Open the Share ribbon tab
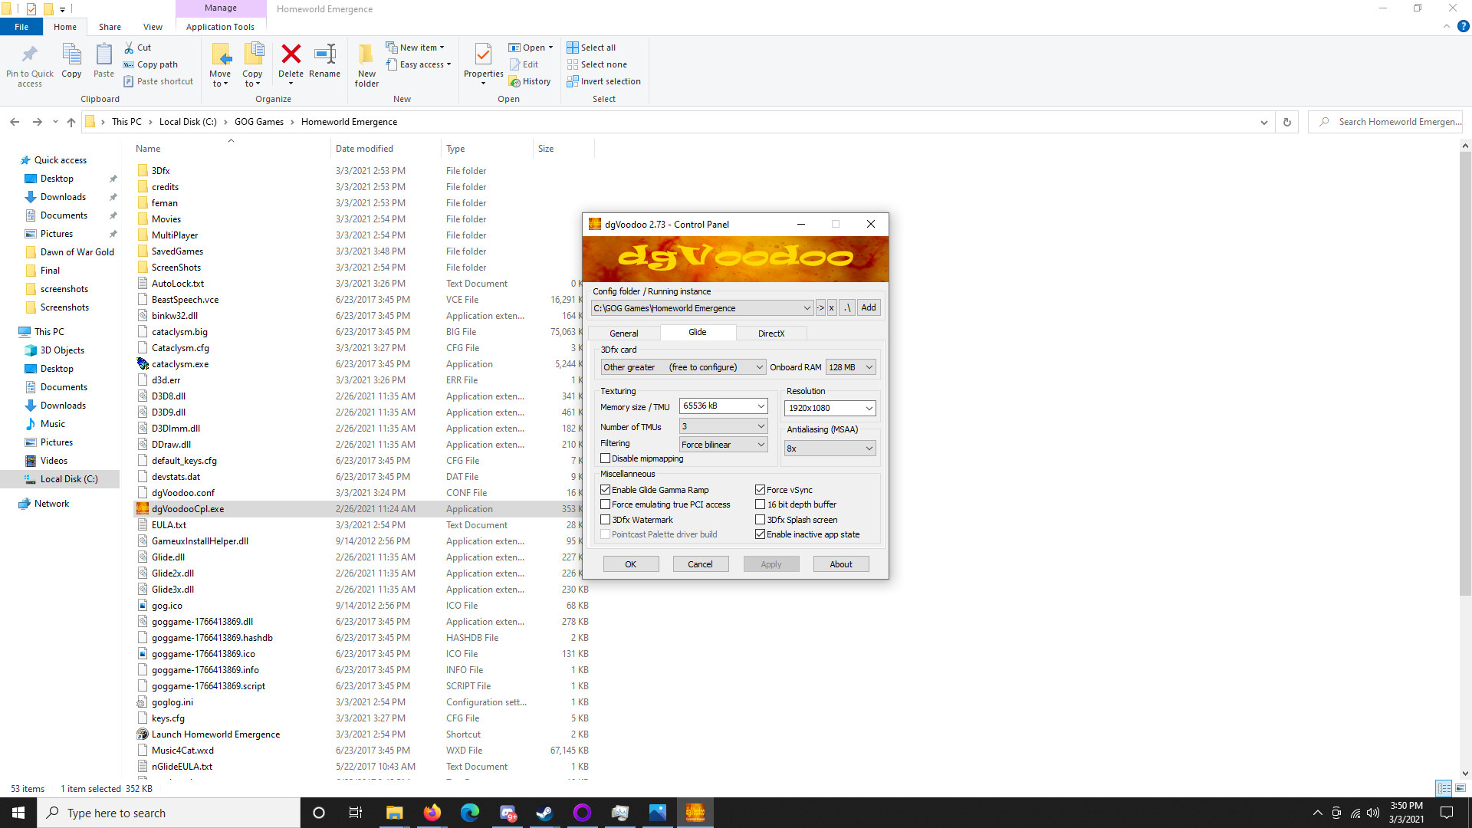 point(110,27)
